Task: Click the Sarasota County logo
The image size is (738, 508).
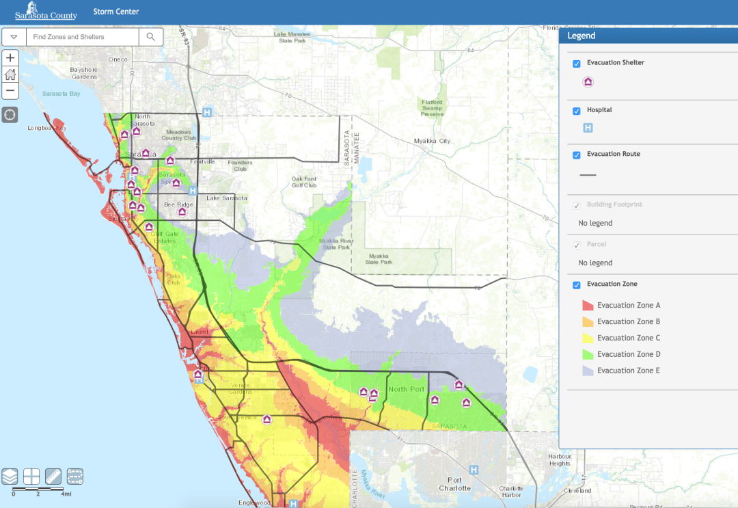Action: point(46,12)
